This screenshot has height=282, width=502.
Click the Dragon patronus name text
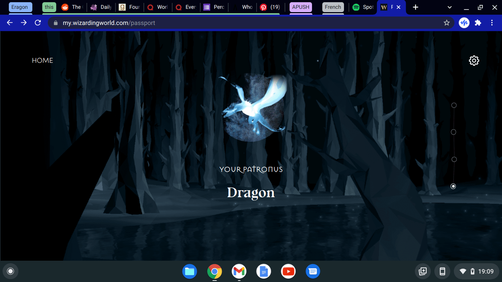coord(251,193)
